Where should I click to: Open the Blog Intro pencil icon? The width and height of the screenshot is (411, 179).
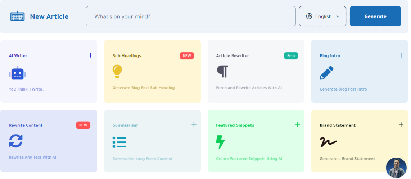click(x=326, y=73)
